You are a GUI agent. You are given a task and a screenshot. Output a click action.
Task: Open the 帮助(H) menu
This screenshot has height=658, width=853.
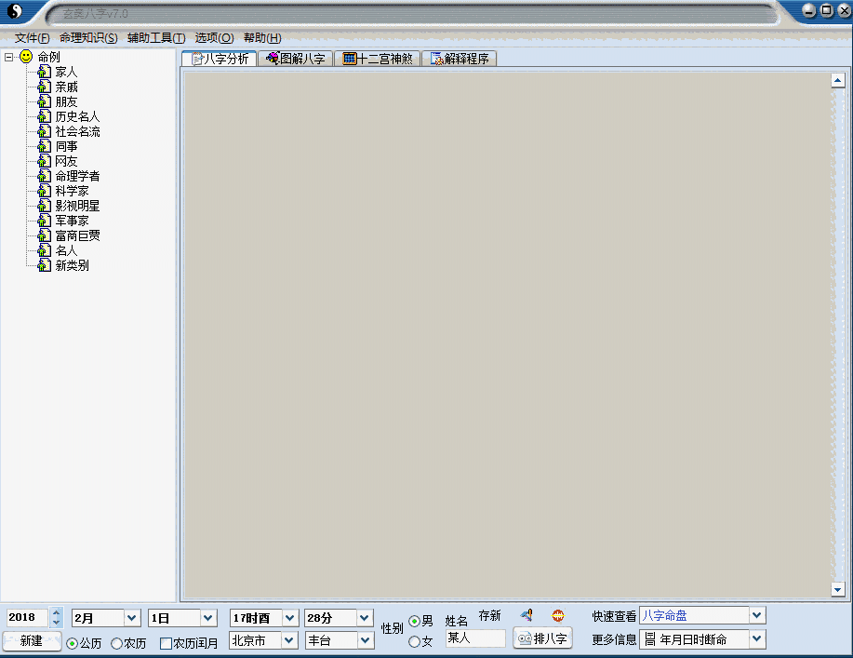click(x=262, y=37)
